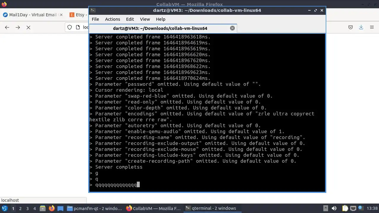Select the dartz@VM3 terminal tab
This screenshot has height=213, width=379.
click(163, 28)
